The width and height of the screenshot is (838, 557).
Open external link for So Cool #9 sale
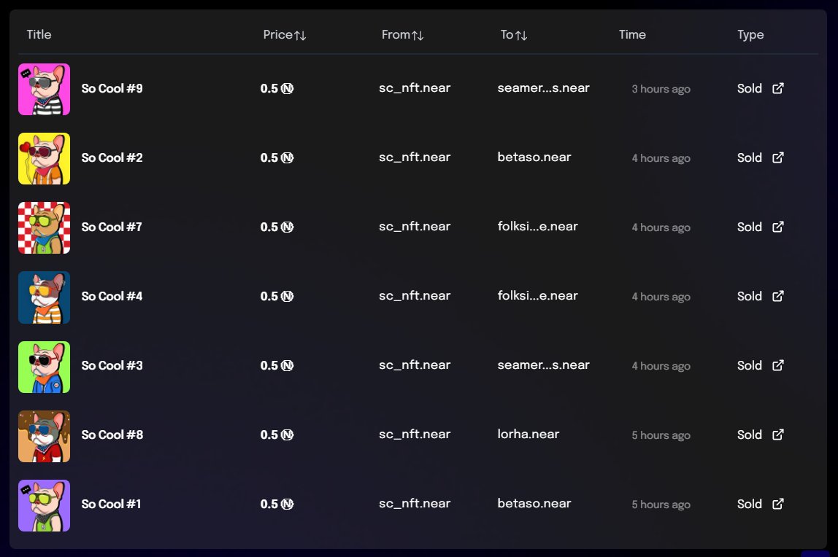click(x=777, y=88)
